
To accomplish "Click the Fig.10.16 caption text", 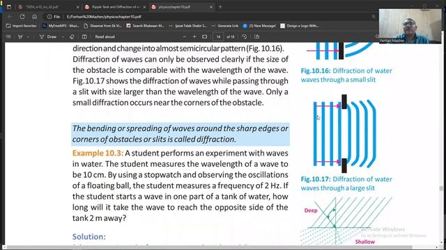I will pyautogui.click(x=346, y=75).
